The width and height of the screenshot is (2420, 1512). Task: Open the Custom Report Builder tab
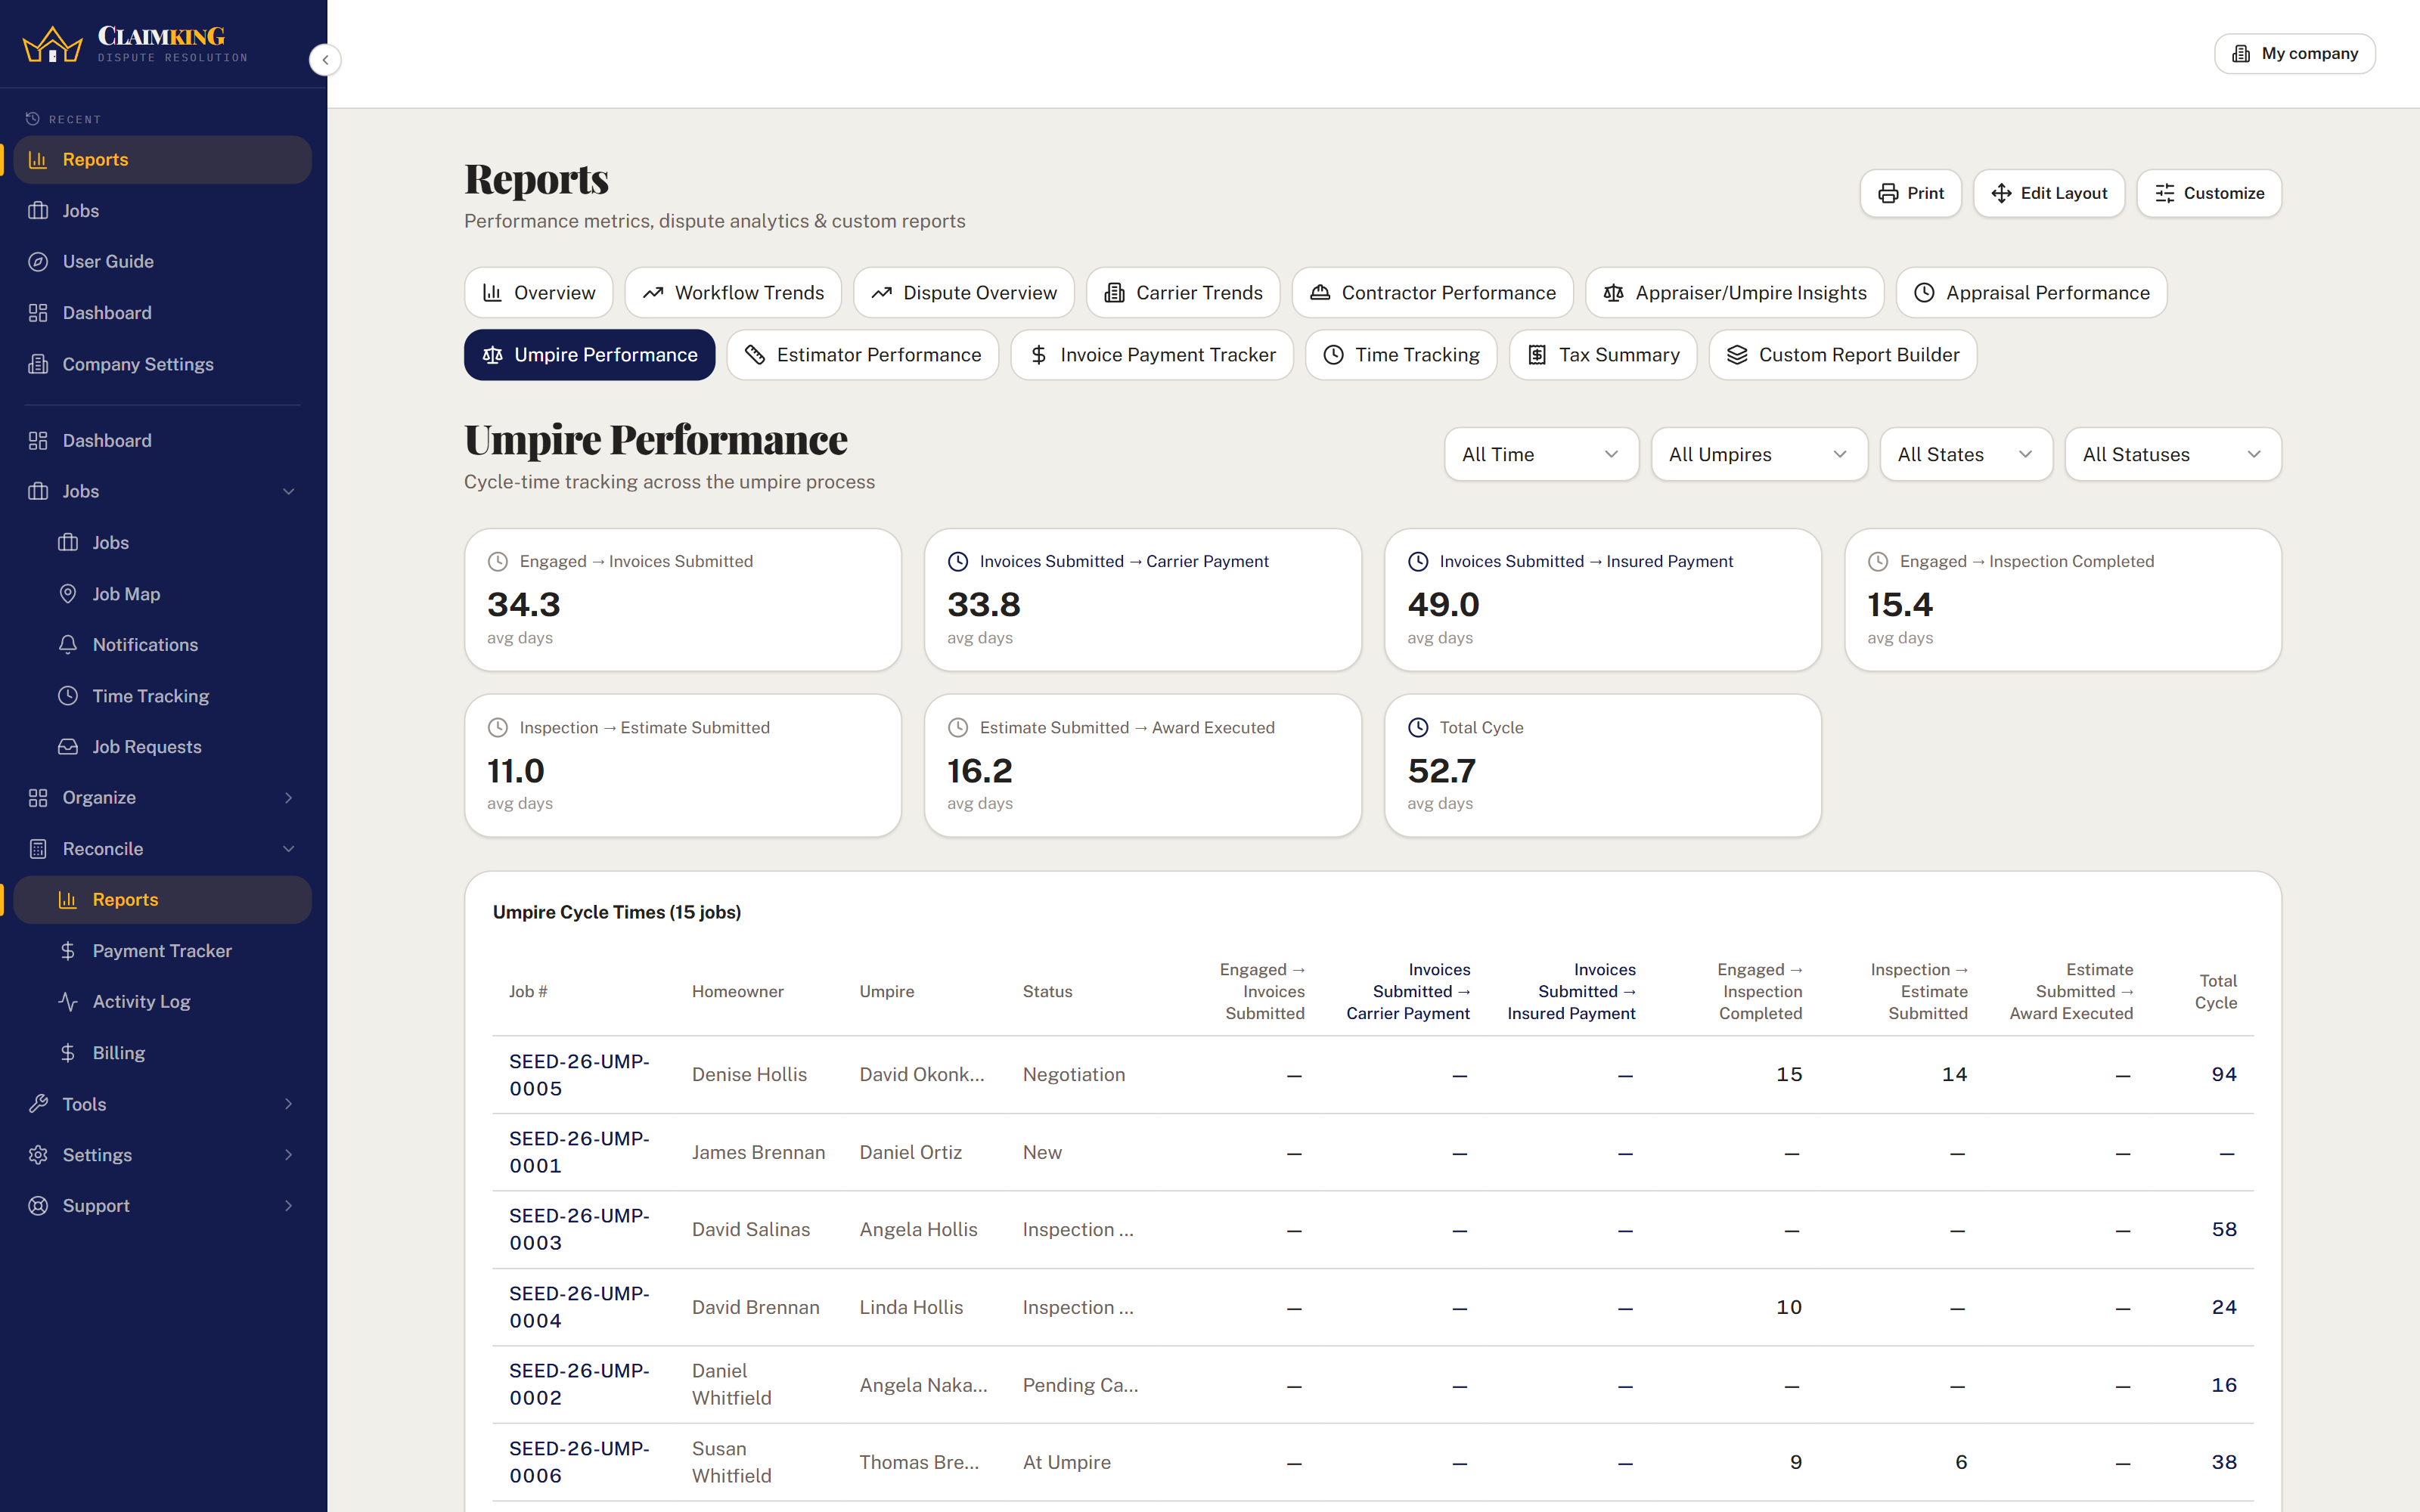1843,355
